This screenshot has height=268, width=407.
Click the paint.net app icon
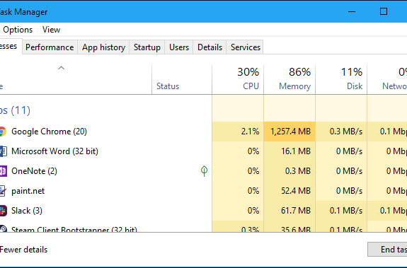3,191
